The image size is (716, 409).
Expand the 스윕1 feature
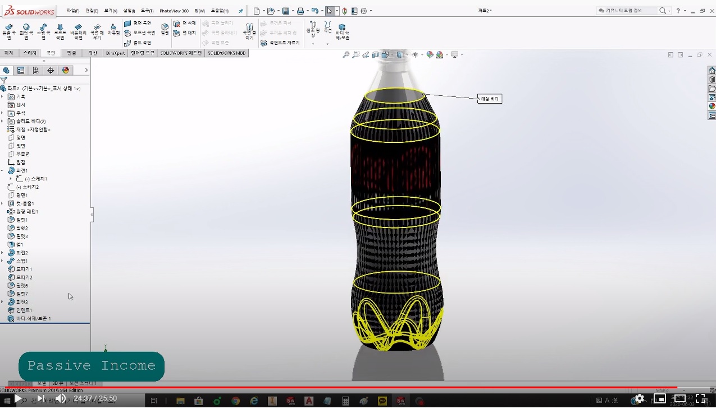point(2,261)
